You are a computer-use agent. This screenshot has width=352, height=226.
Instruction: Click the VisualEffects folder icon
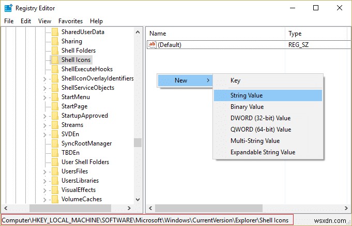point(55,190)
